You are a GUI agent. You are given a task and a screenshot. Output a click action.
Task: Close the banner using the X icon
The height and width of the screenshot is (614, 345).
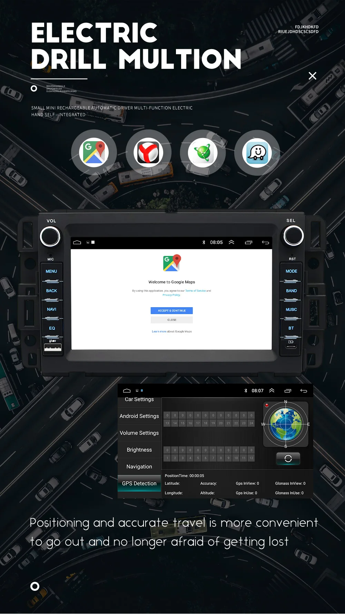[312, 76]
